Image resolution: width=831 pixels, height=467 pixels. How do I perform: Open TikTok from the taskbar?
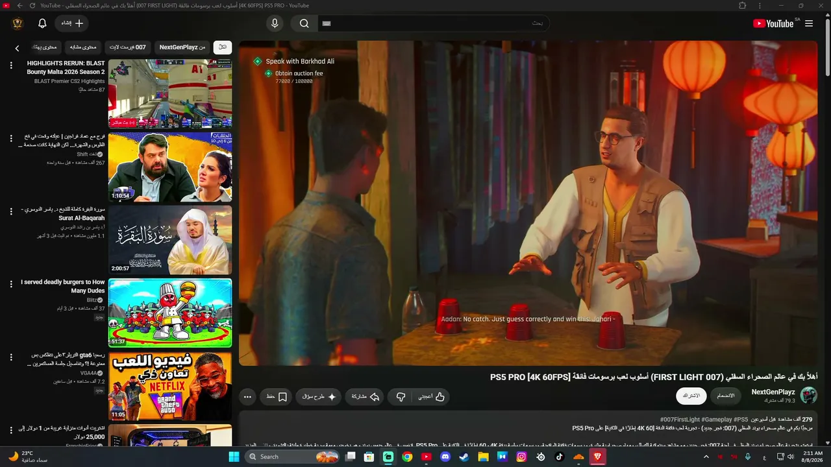pos(559,457)
